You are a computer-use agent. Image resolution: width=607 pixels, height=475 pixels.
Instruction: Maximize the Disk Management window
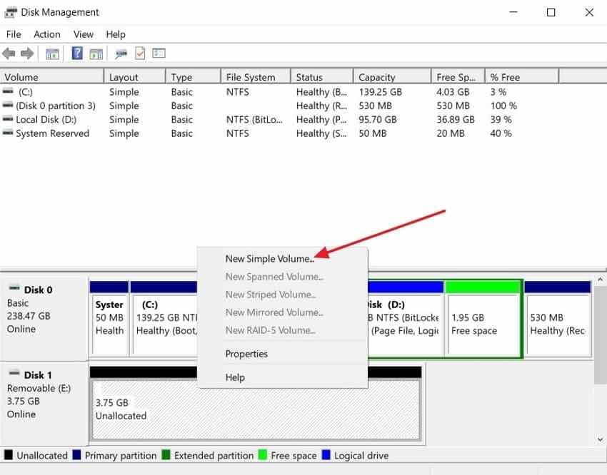click(551, 12)
